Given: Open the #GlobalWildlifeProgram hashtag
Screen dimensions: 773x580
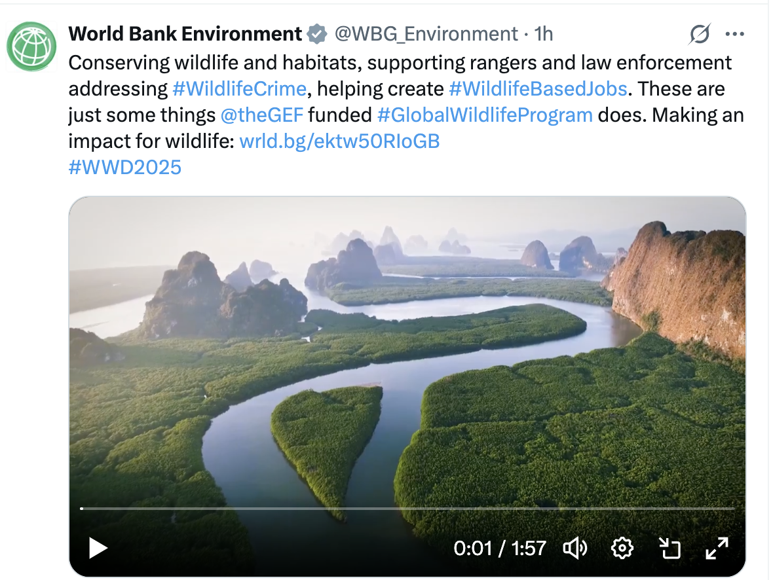Looking at the screenshot, I should point(485,115).
